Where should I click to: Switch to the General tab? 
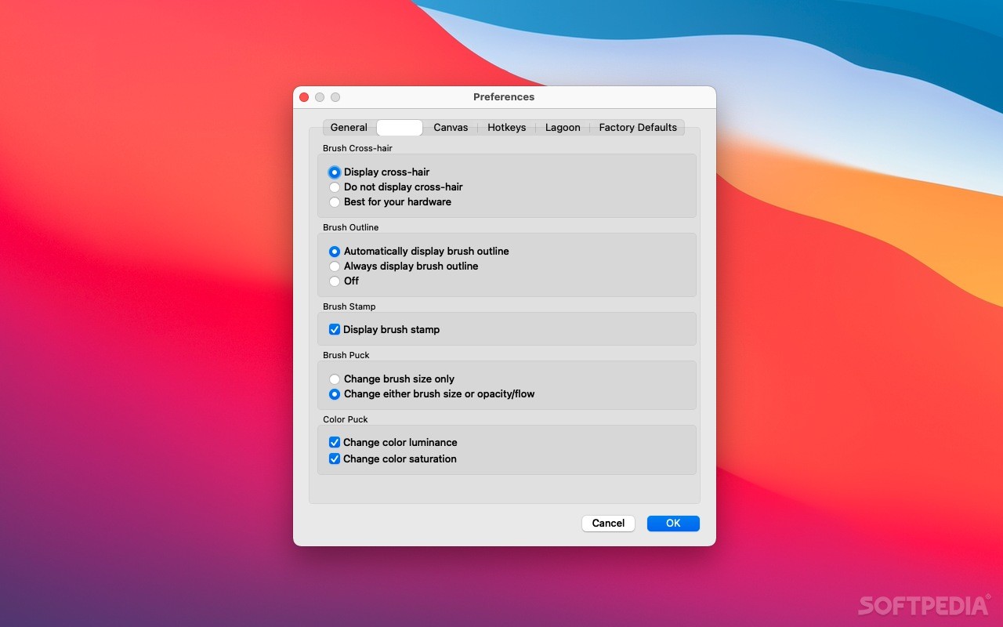tap(348, 127)
